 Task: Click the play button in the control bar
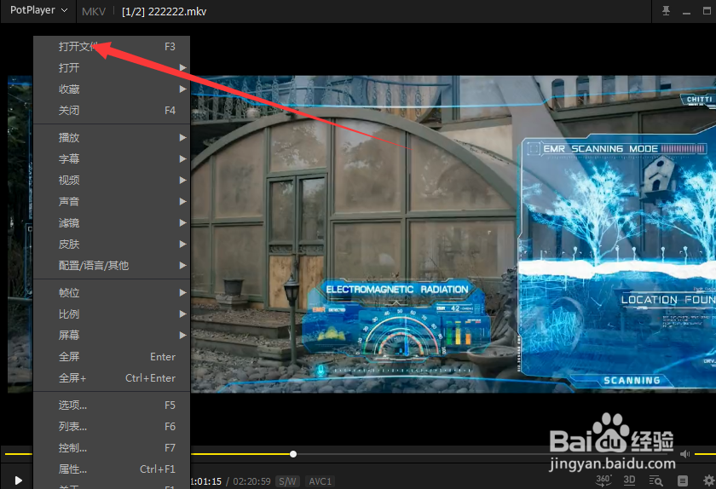18,480
